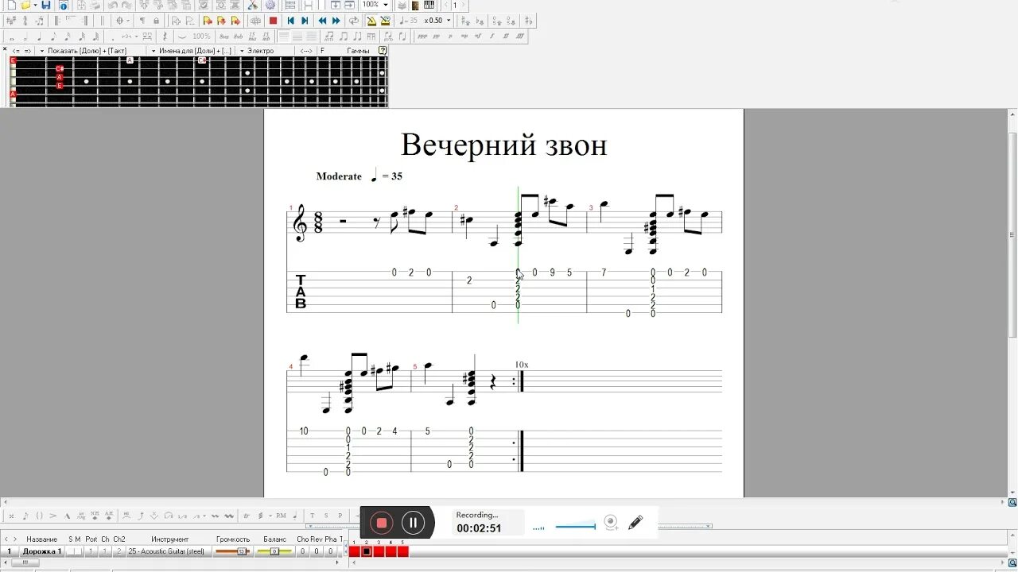Adjust the track 'Баланс' pan slider
The width and height of the screenshot is (1018, 572).
[274, 551]
